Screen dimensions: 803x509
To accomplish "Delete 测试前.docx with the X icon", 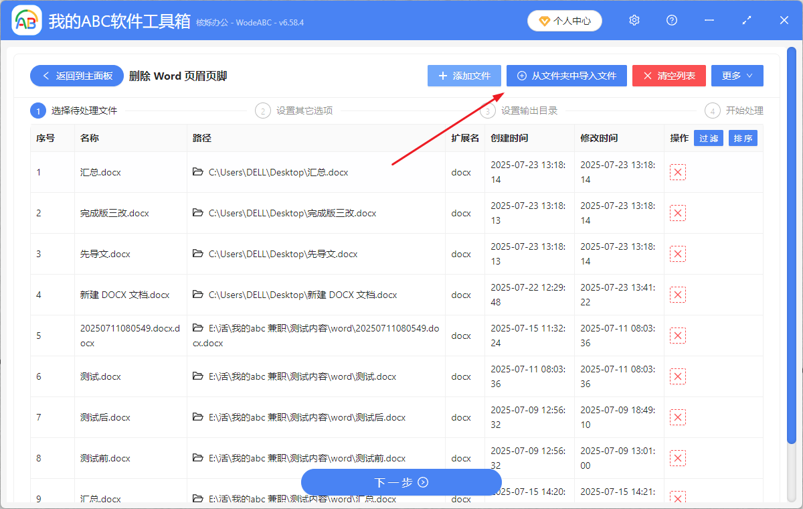I will [x=678, y=457].
